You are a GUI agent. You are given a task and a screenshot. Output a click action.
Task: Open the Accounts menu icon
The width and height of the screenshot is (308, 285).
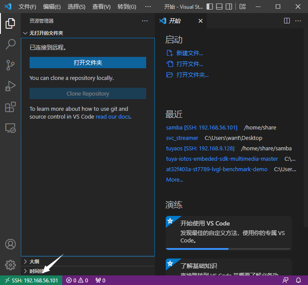[10, 244]
